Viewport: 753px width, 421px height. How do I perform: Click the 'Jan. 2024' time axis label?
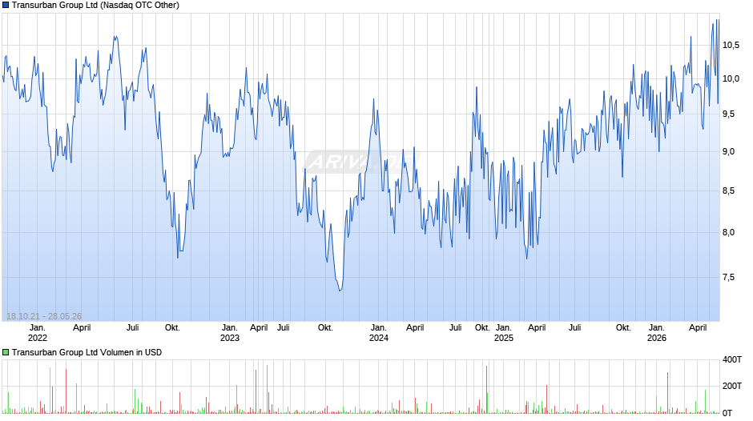(x=378, y=333)
